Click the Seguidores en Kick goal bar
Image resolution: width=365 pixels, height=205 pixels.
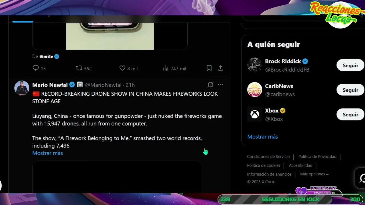point(290,200)
